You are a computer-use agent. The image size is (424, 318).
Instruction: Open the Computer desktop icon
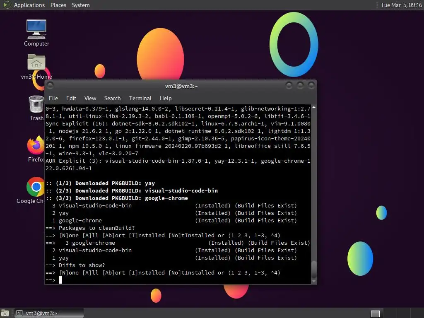point(36,33)
